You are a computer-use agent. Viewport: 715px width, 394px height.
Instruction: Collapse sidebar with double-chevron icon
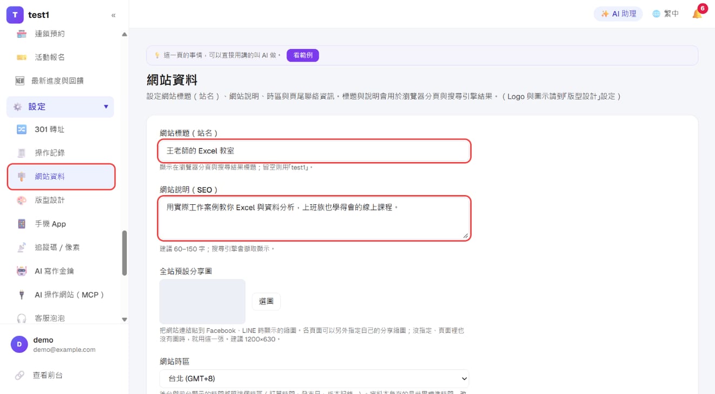click(113, 15)
